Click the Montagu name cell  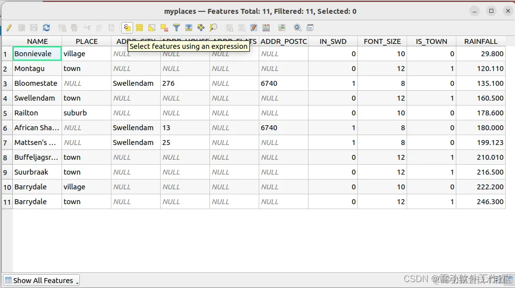click(37, 69)
